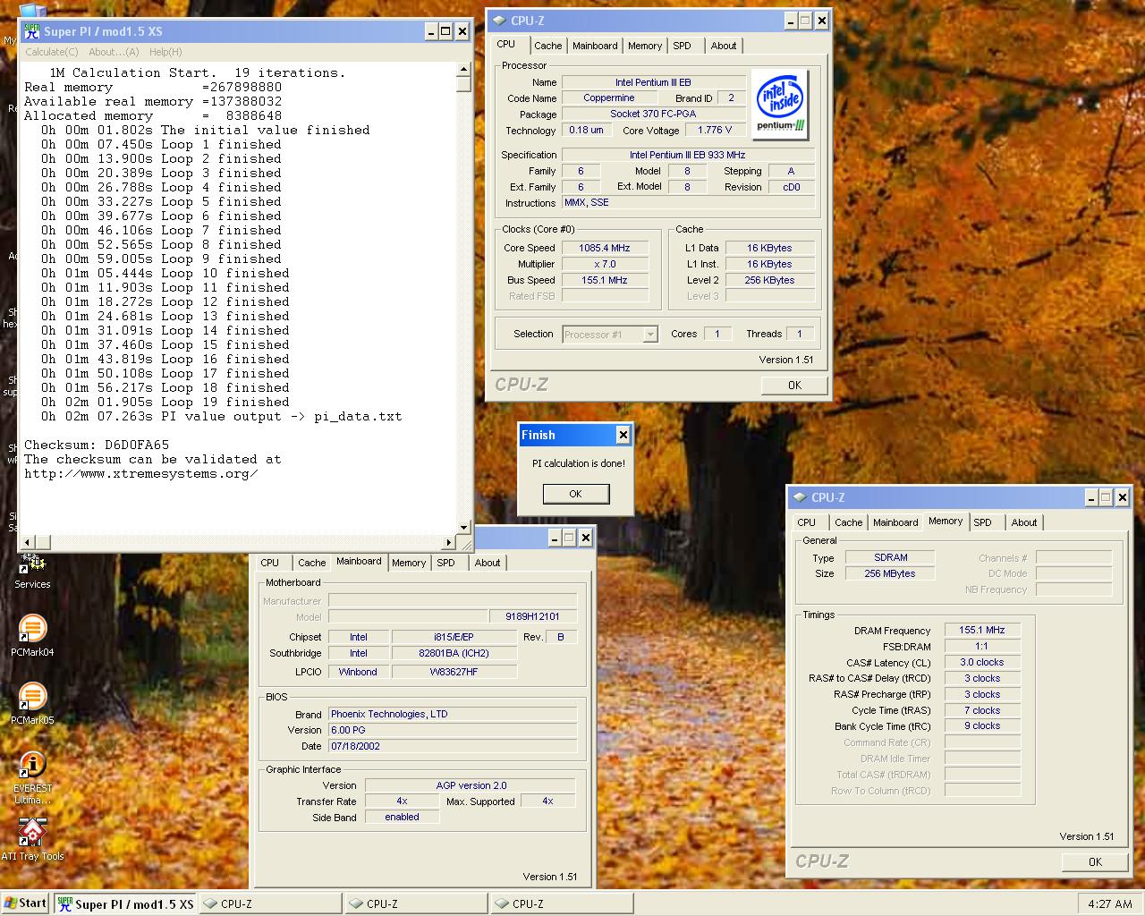The width and height of the screenshot is (1145, 916).
Task: Click the i815/E/EP chipset field
Action: coord(454,637)
